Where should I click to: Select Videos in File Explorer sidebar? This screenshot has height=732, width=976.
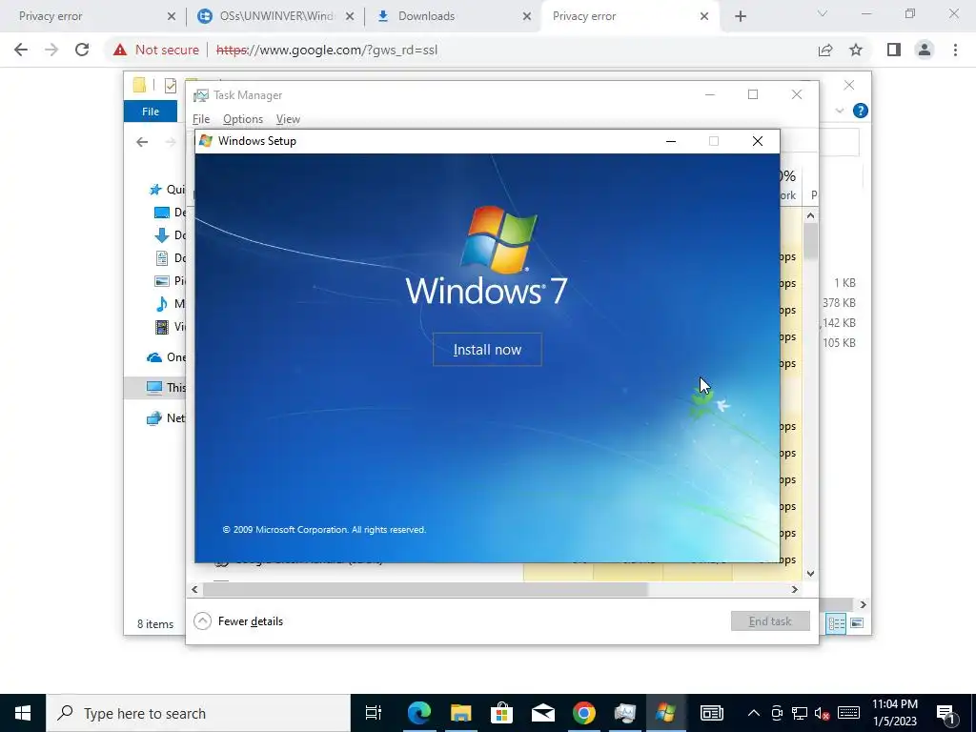[170, 326]
